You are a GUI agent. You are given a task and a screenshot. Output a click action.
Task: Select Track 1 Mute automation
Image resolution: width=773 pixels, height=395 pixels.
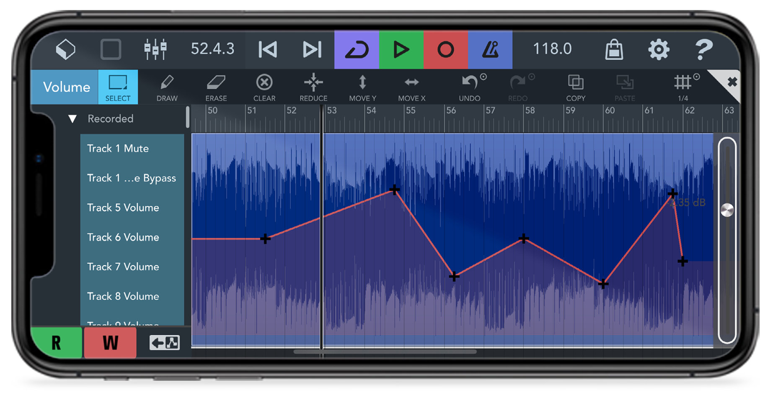132,149
